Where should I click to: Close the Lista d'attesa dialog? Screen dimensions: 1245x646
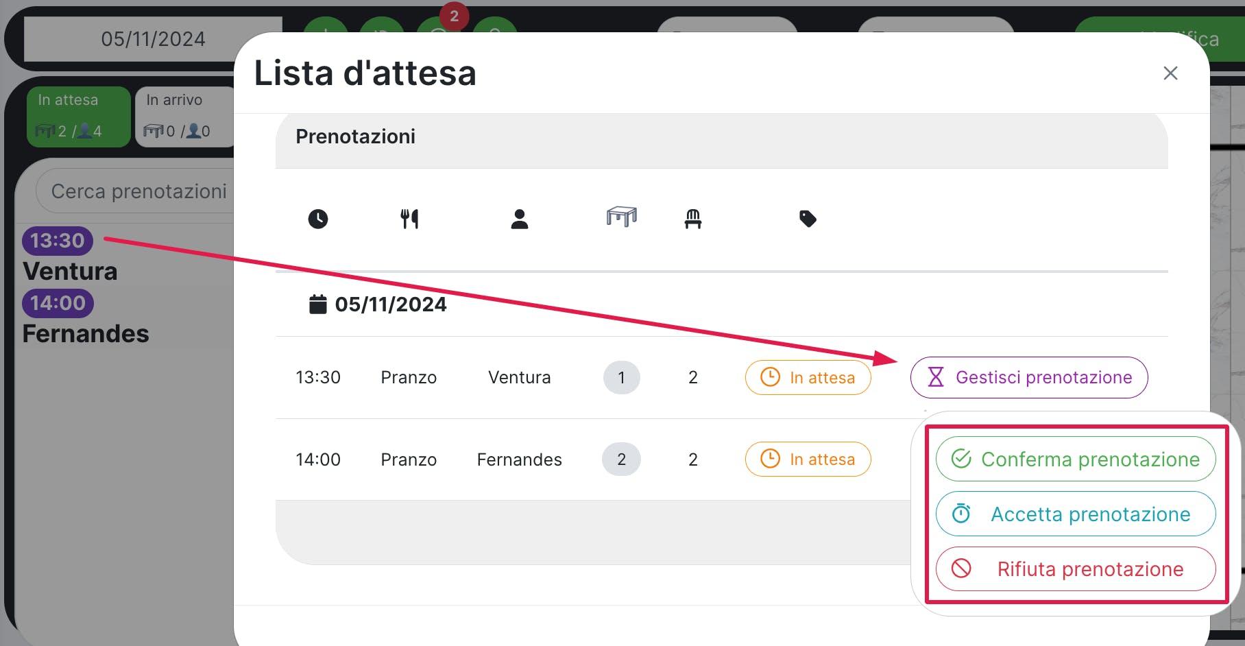pos(1170,73)
